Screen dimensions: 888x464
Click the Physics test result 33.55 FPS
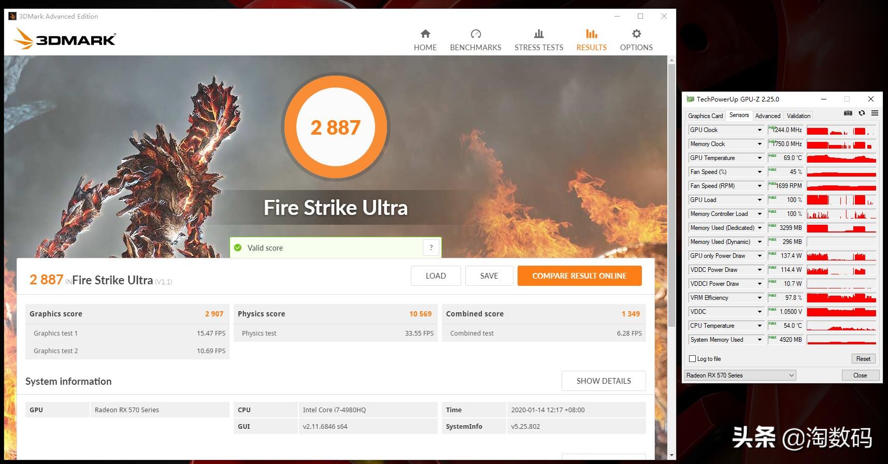point(419,334)
